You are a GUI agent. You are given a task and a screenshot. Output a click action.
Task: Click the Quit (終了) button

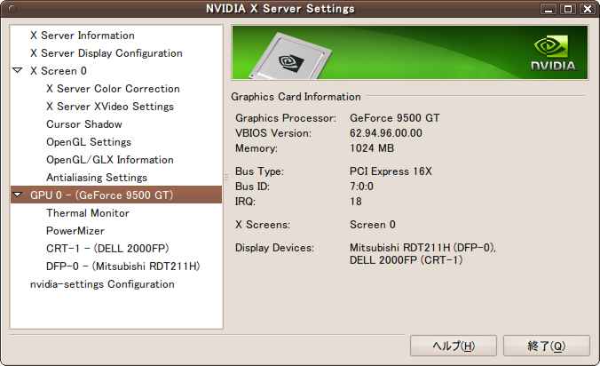546,346
